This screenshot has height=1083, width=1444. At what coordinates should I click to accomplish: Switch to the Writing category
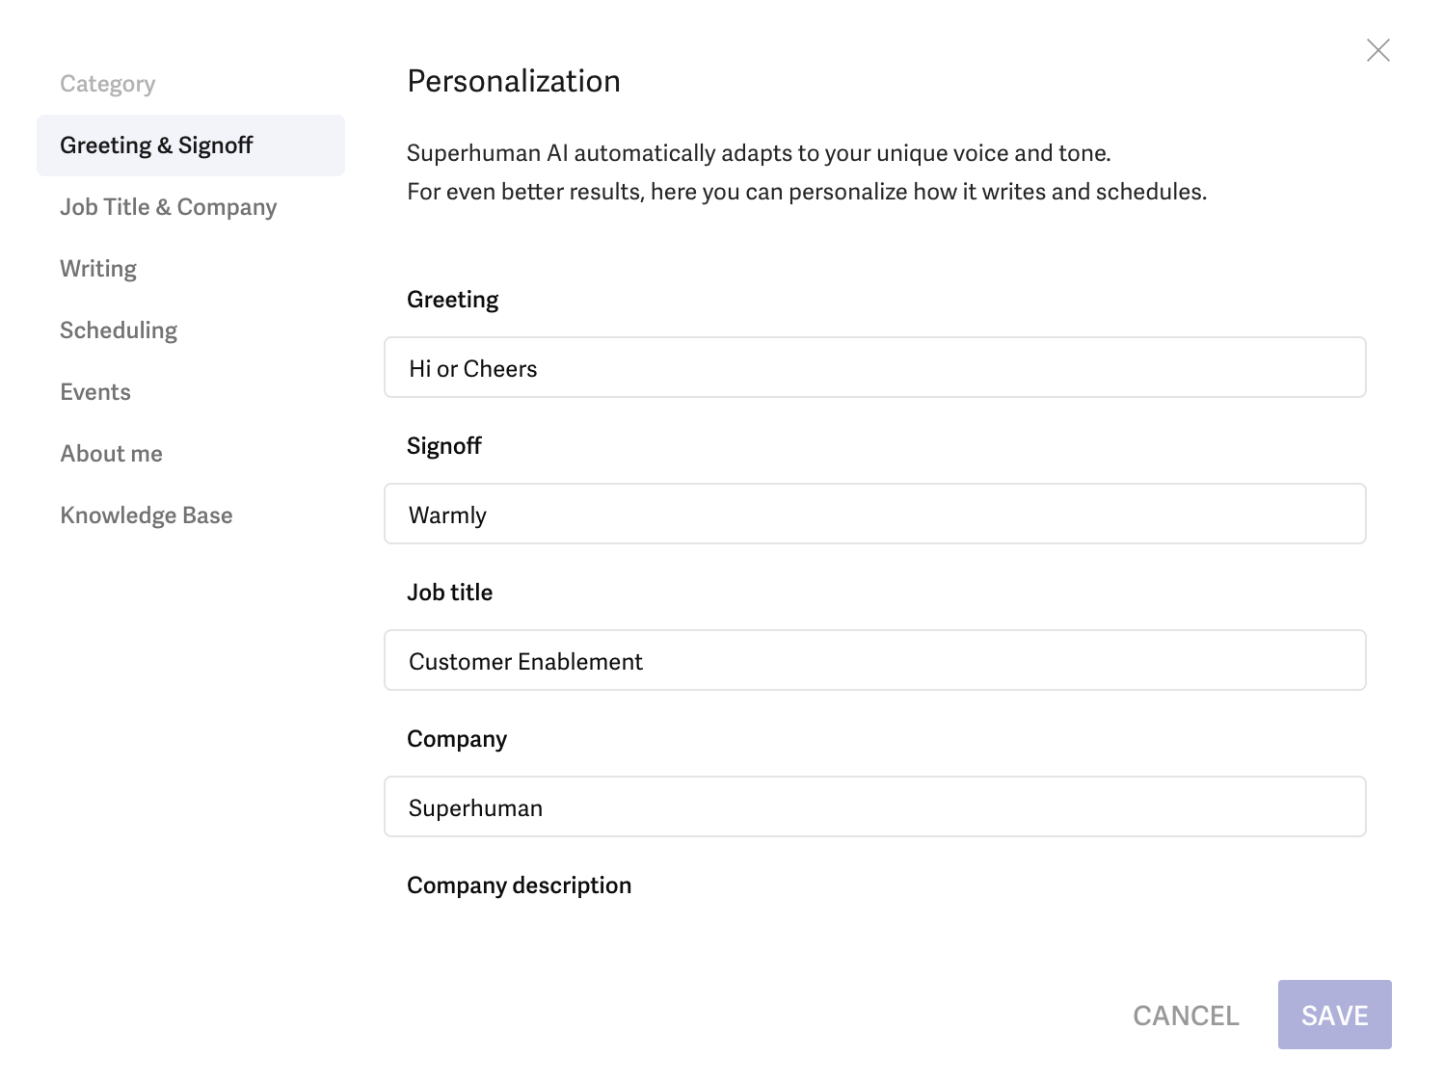pyautogui.click(x=98, y=269)
